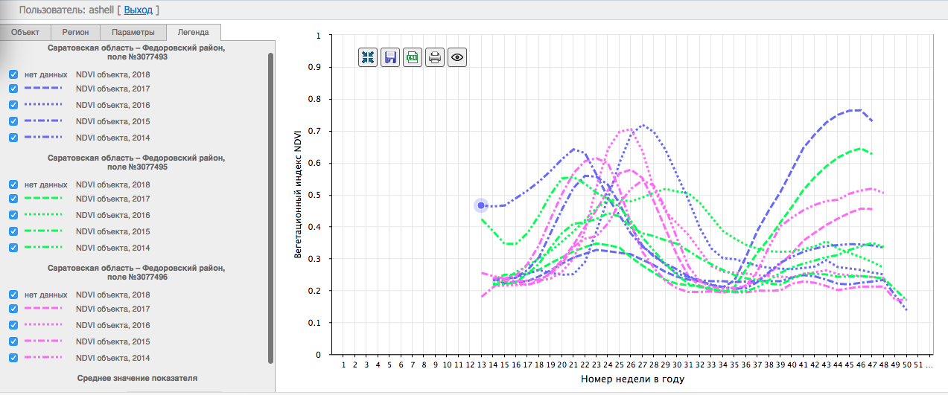This screenshot has width=948, height=395.
Task: Log out via the Выход link
Action: [139, 10]
